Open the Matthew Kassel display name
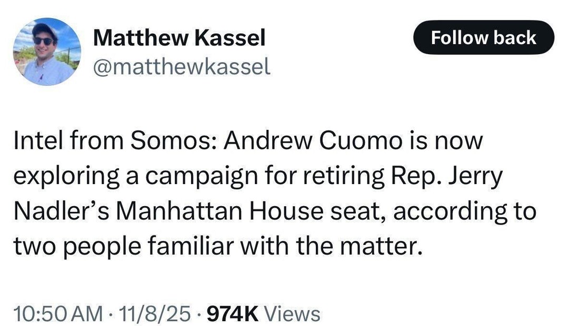The width and height of the screenshot is (579, 326). pos(179,38)
